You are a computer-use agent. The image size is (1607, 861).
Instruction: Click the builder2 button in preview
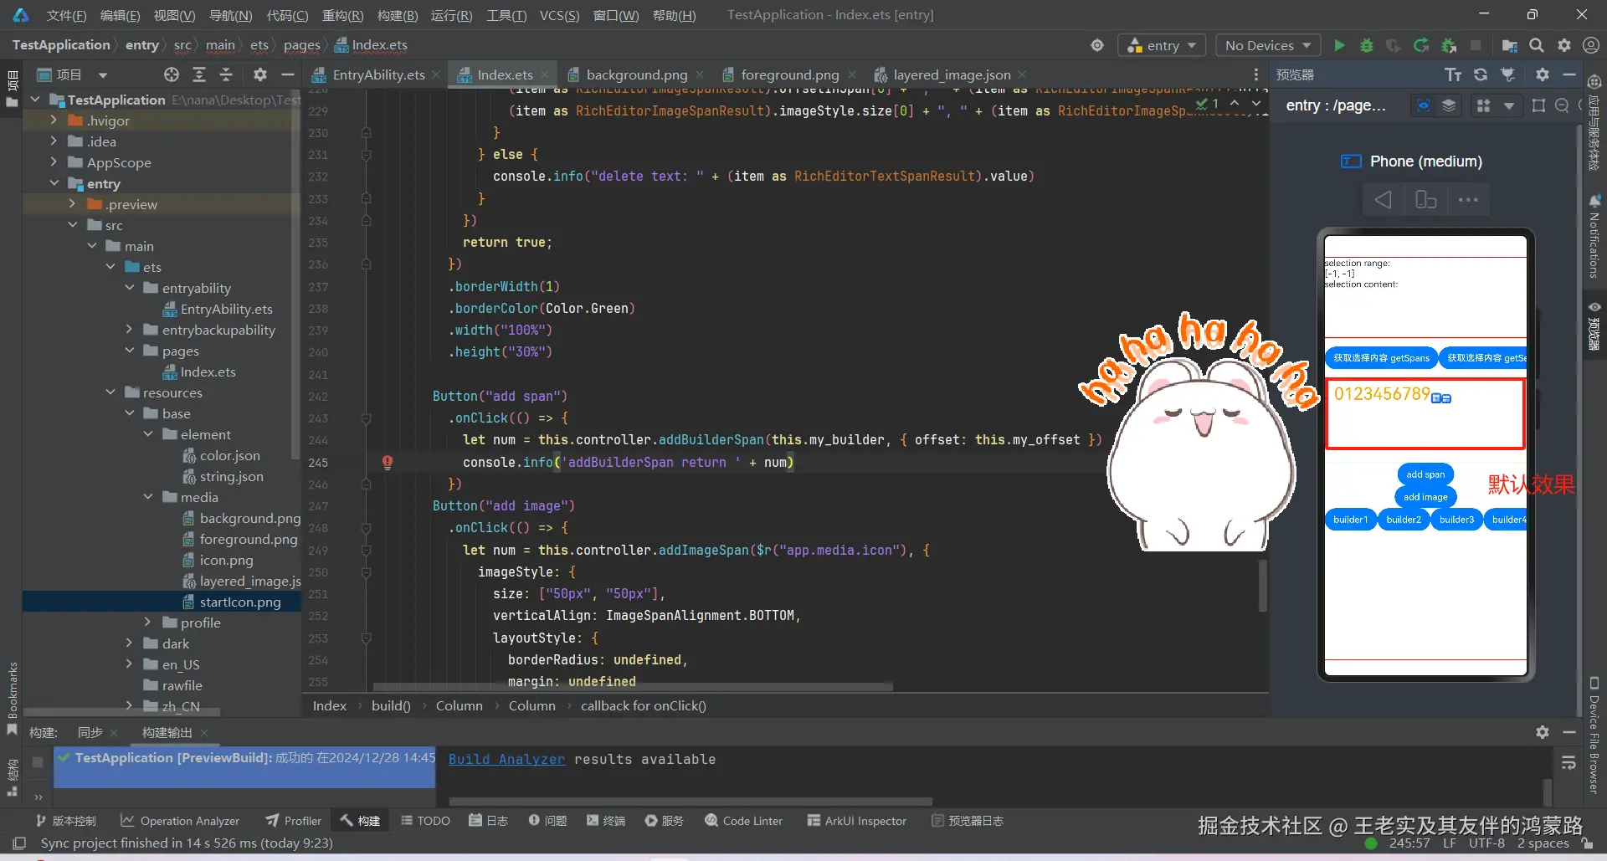coord(1403,519)
